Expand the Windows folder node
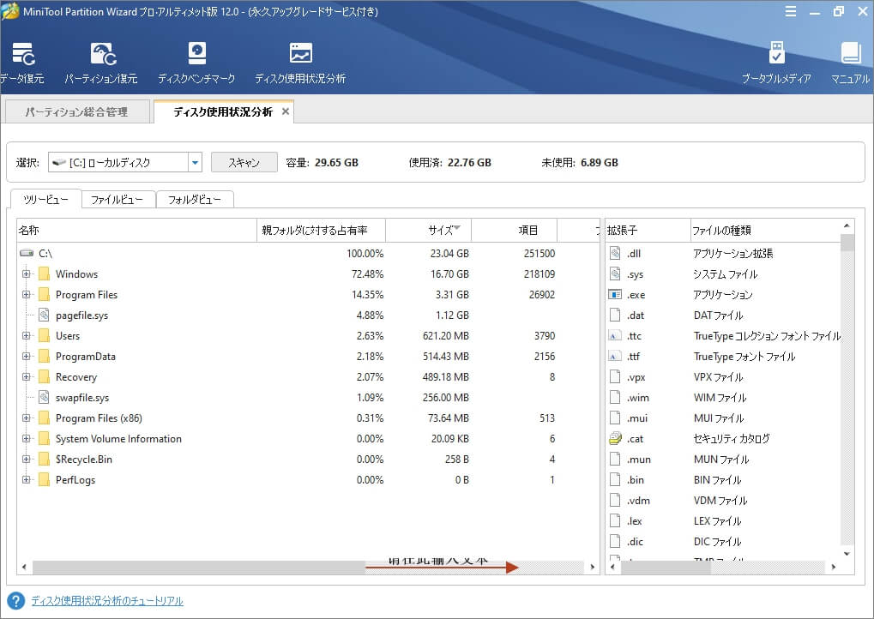874x619 pixels. tap(26, 273)
